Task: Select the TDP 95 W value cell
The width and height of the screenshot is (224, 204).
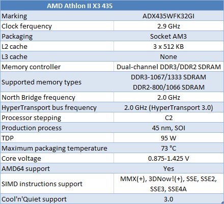Action: pyautogui.click(x=169, y=138)
